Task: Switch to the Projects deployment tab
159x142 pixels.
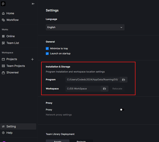Action: coord(81,141)
